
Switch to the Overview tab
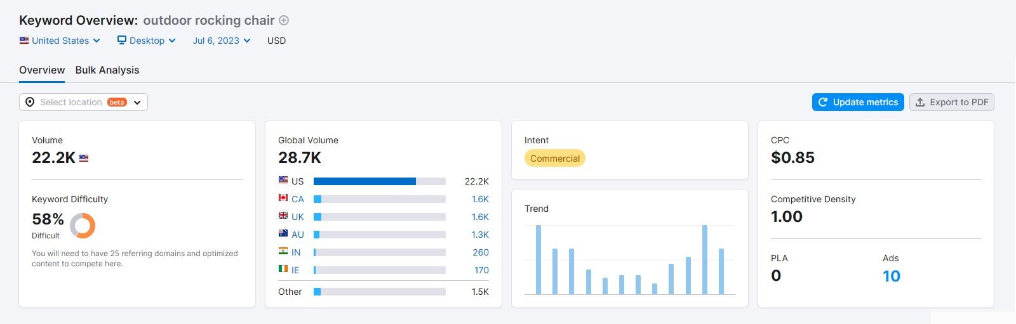pyautogui.click(x=42, y=70)
